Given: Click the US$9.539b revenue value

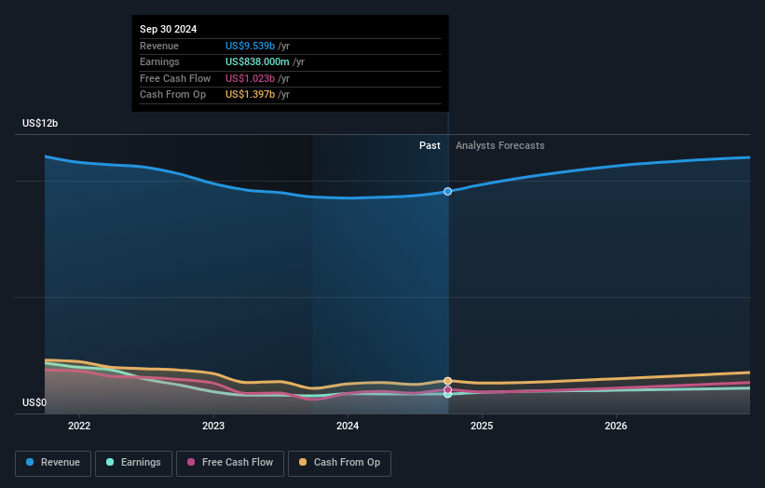Looking at the screenshot, I should tap(251, 46).
